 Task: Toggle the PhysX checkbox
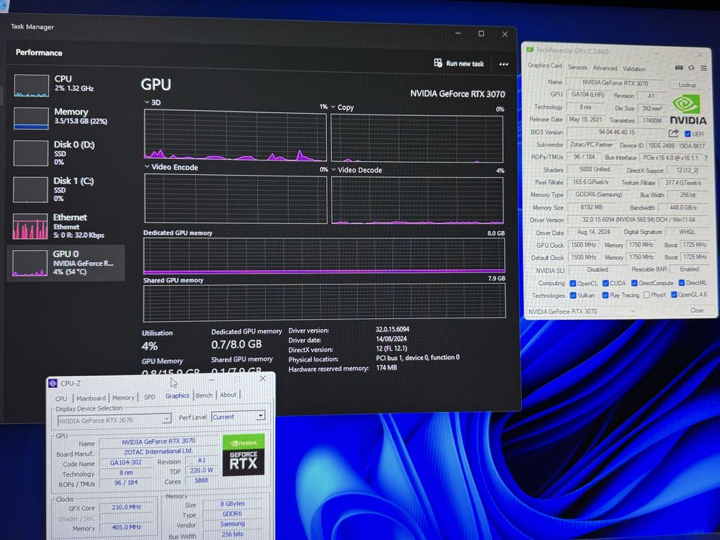(647, 294)
